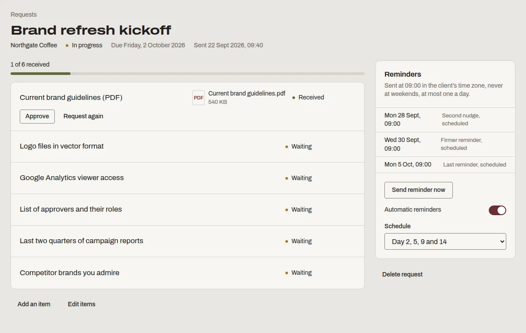526x333 pixels.
Task: Click the Mon 28 Sept reminder entry
Action: (445, 120)
